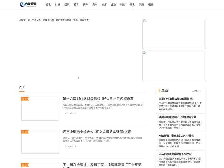Screen dimensions: 224x168
Task: Click the 内蒙视窗 site logo
Action: click(28, 5)
